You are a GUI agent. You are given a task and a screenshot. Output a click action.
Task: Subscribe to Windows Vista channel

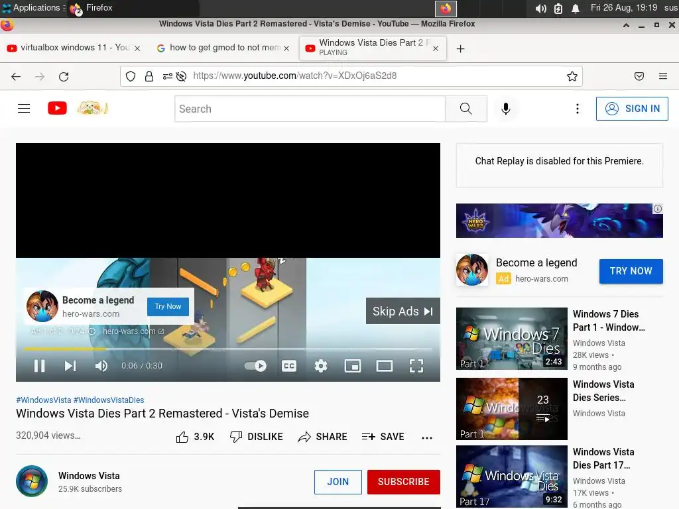coord(404,482)
